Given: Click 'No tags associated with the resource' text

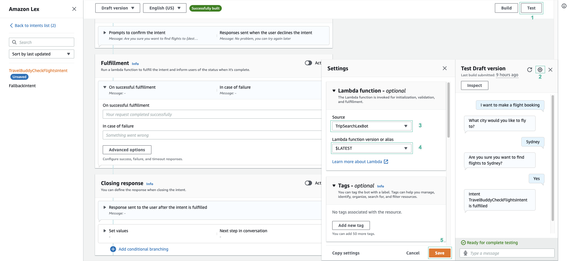Looking at the screenshot, I should click(367, 212).
